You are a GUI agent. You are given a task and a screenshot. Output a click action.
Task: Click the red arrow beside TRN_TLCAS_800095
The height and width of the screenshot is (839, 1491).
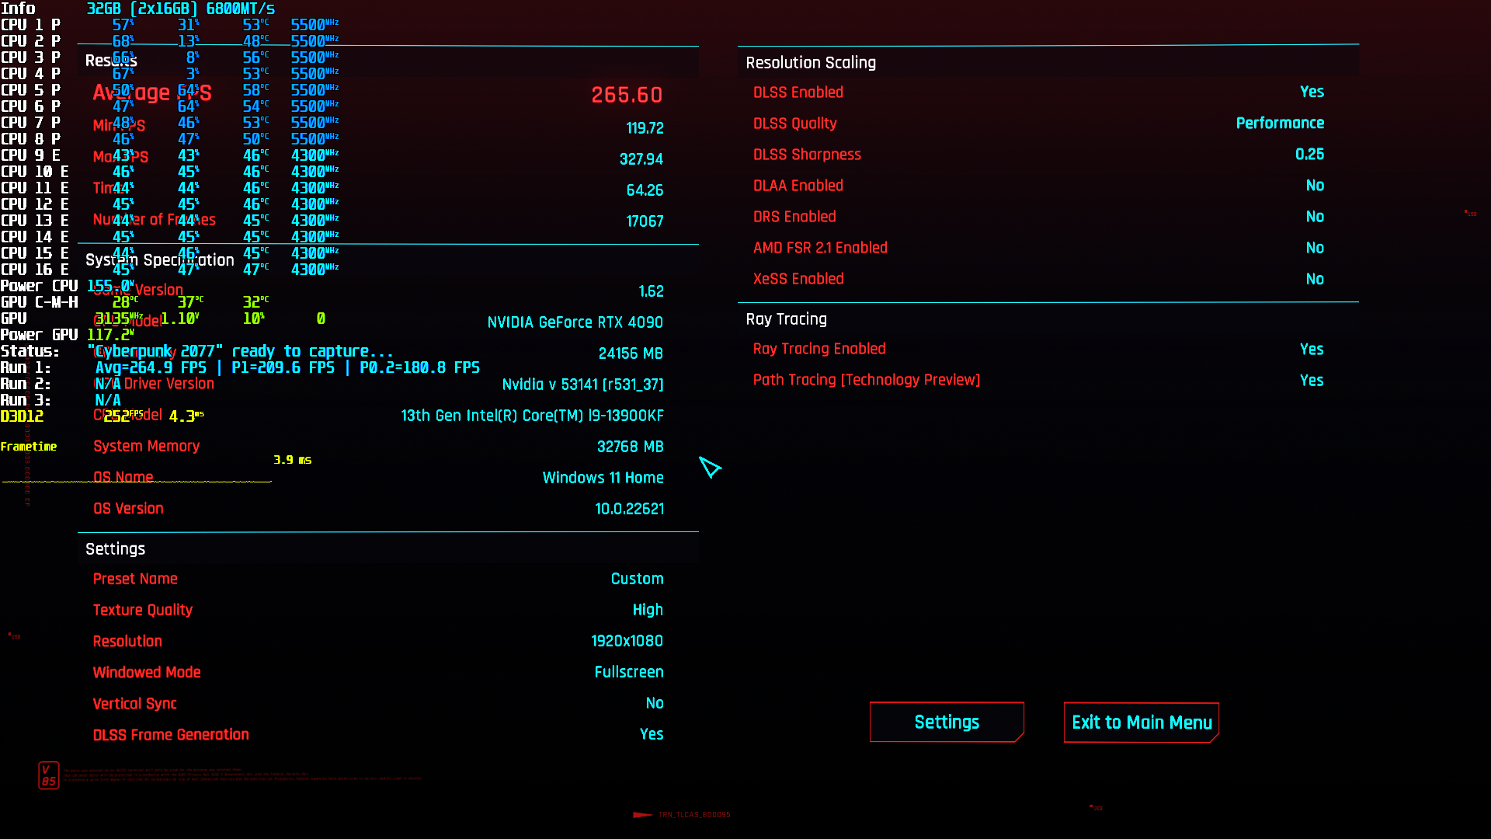[642, 815]
